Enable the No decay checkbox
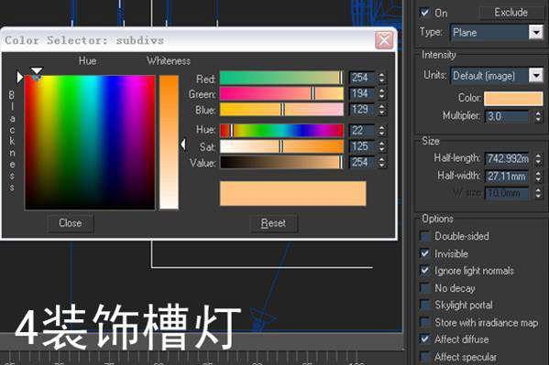Viewport: 549px width, 365px height. tap(424, 288)
